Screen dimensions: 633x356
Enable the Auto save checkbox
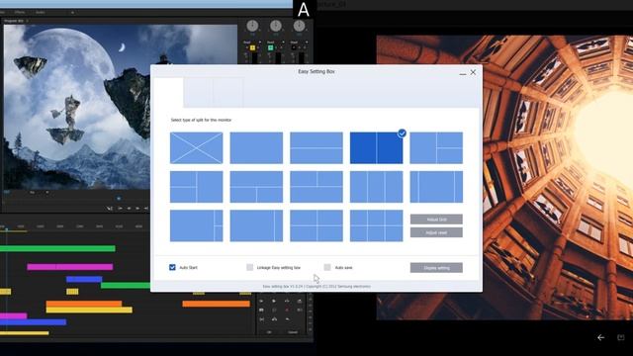[x=327, y=267]
